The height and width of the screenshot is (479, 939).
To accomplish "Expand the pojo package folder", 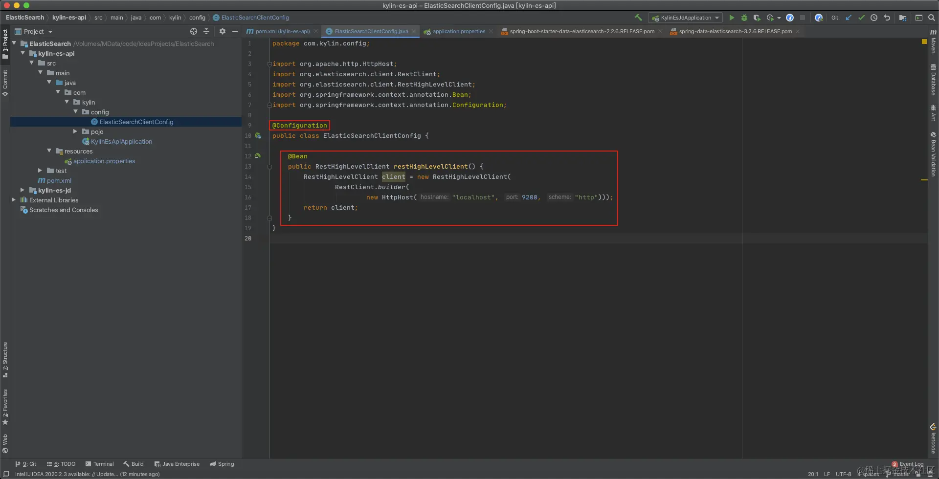I will [x=75, y=131].
